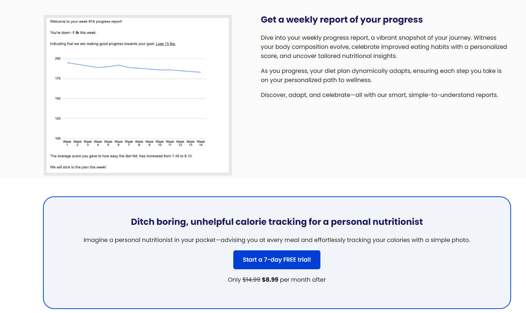Click the average diet score sentence

(121, 156)
